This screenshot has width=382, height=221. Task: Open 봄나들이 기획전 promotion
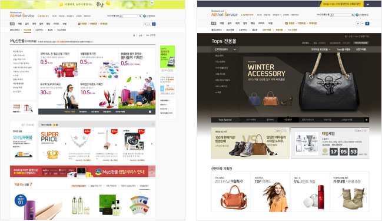point(137,78)
